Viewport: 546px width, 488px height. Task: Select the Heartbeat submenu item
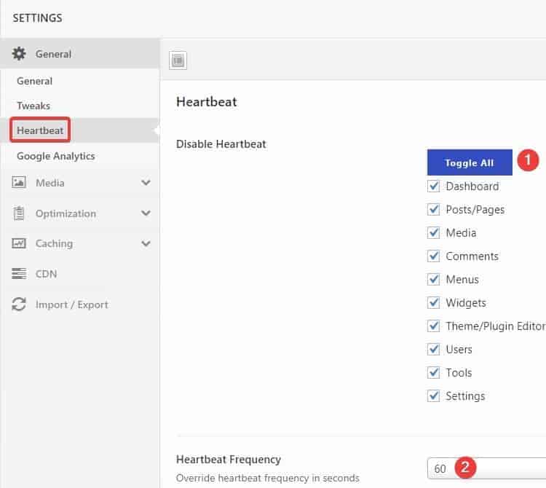point(40,130)
